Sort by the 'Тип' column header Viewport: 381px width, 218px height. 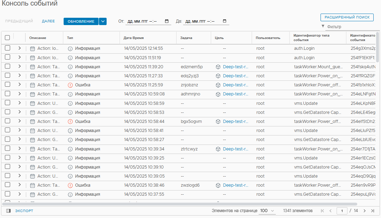click(70, 38)
